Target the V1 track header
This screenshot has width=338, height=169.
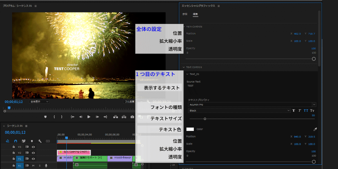pyautogui.click(x=20, y=159)
